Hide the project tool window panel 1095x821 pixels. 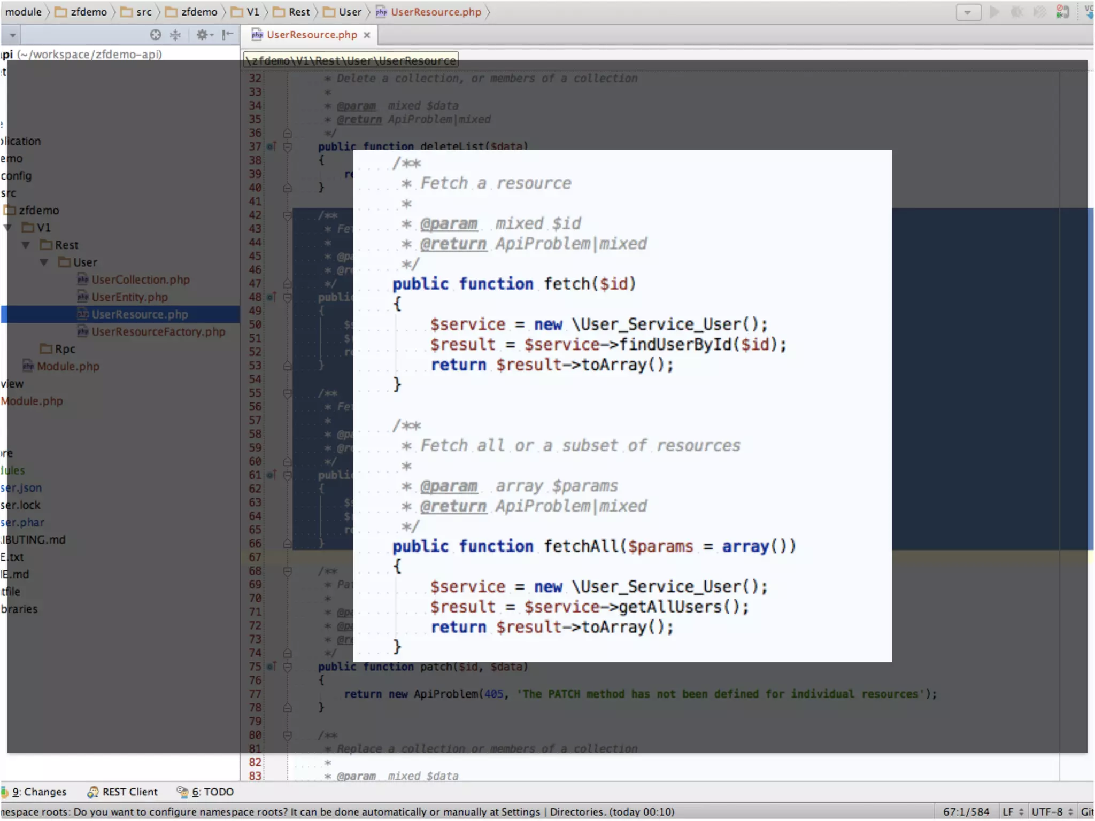pyautogui.click(x=227, y=35)
